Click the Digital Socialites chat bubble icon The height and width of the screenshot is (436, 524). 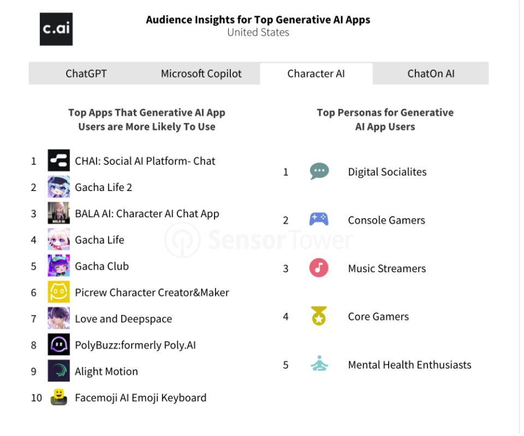[319, 171]
